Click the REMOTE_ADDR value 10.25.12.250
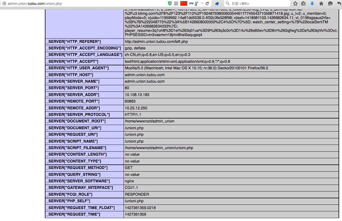The height and width of the screenshot is (221, 342). [136, 108]
